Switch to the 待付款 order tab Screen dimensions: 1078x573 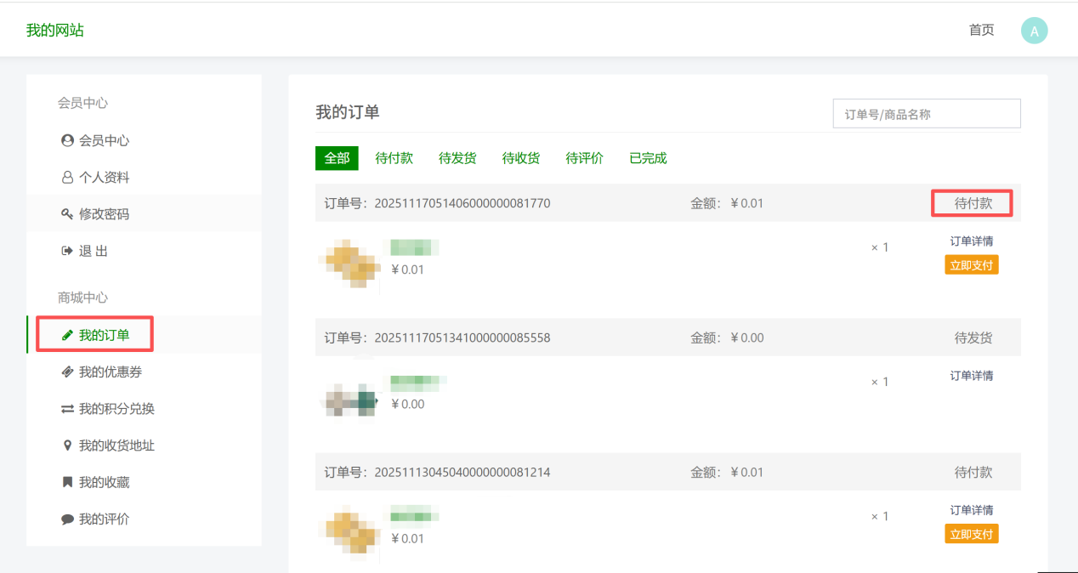point(394,158)
